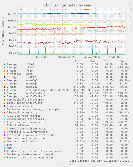Click the TLB shootdowns legend swatch

[x=5, y=125]
